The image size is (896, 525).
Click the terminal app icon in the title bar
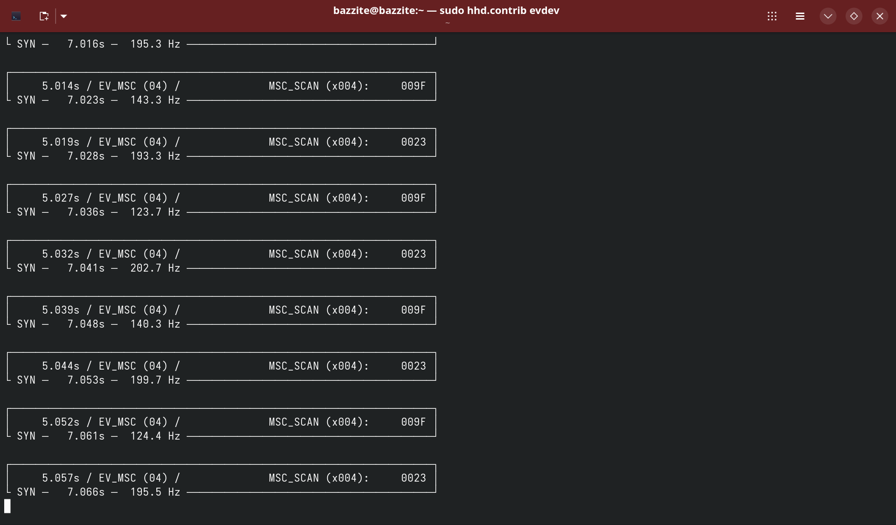click(16, 16)
